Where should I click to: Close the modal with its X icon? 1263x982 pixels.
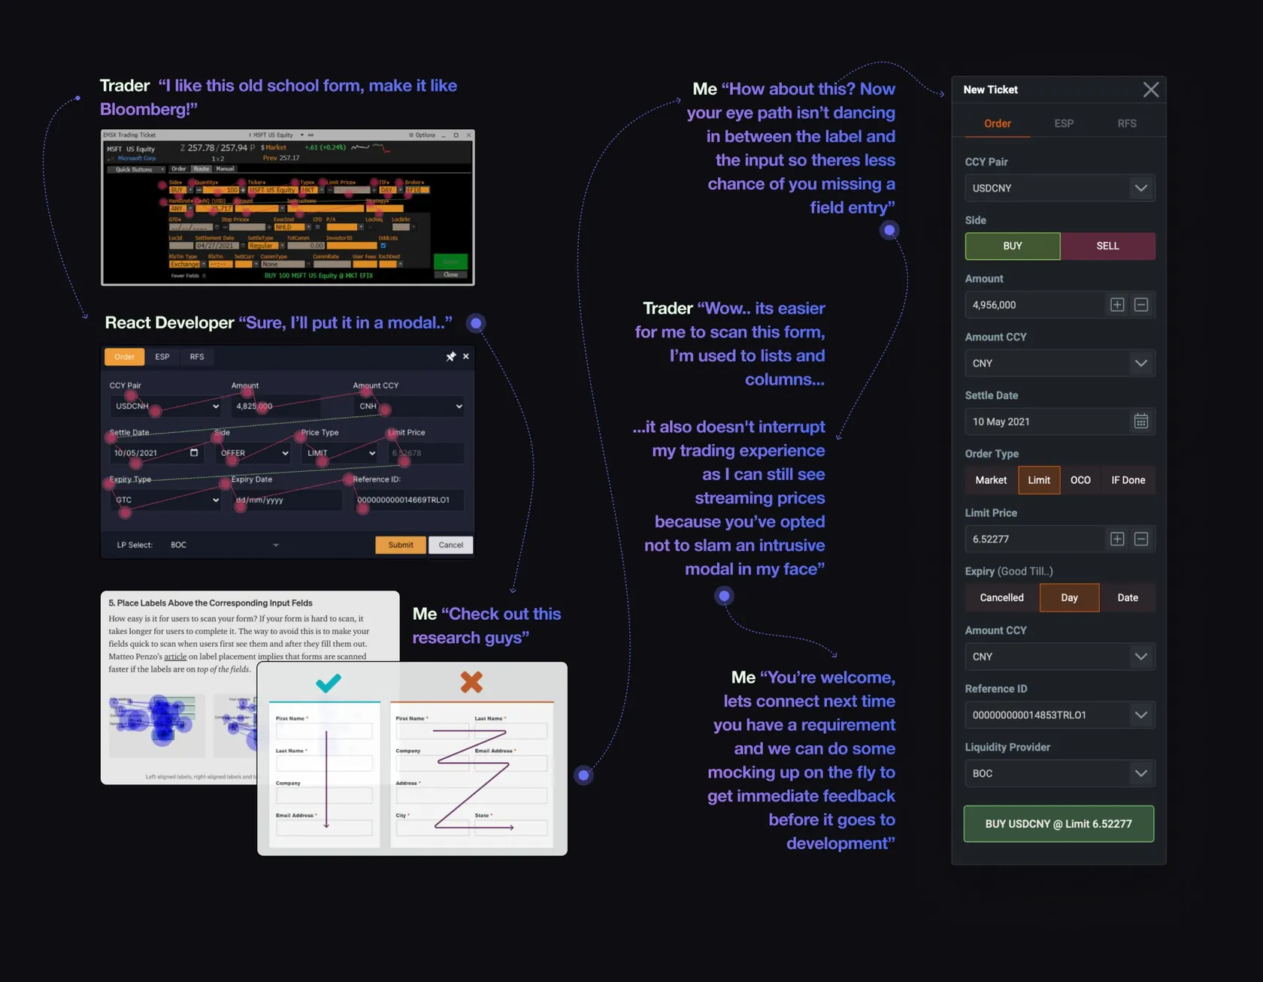(466, 356)
